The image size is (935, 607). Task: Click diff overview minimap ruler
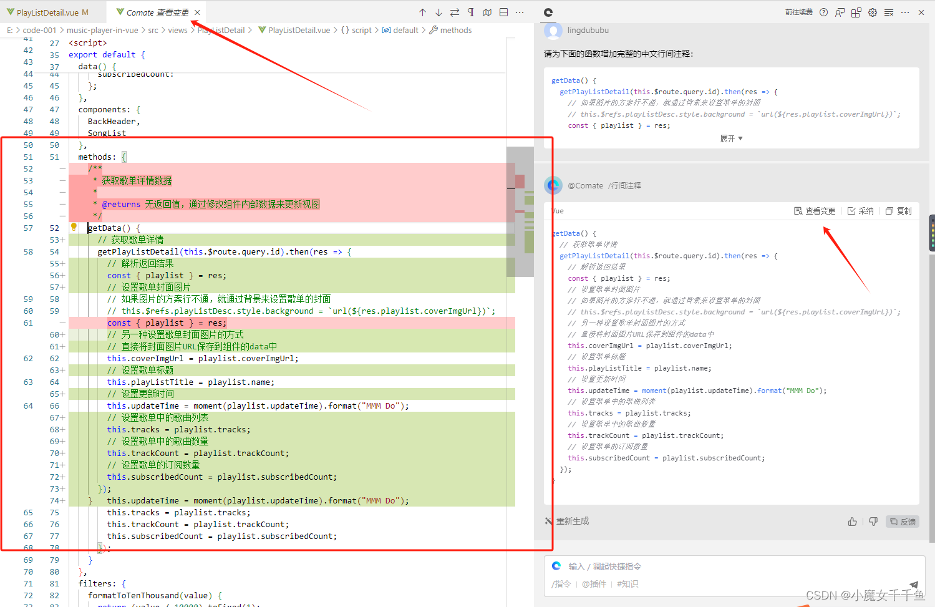tap(520, 211)
